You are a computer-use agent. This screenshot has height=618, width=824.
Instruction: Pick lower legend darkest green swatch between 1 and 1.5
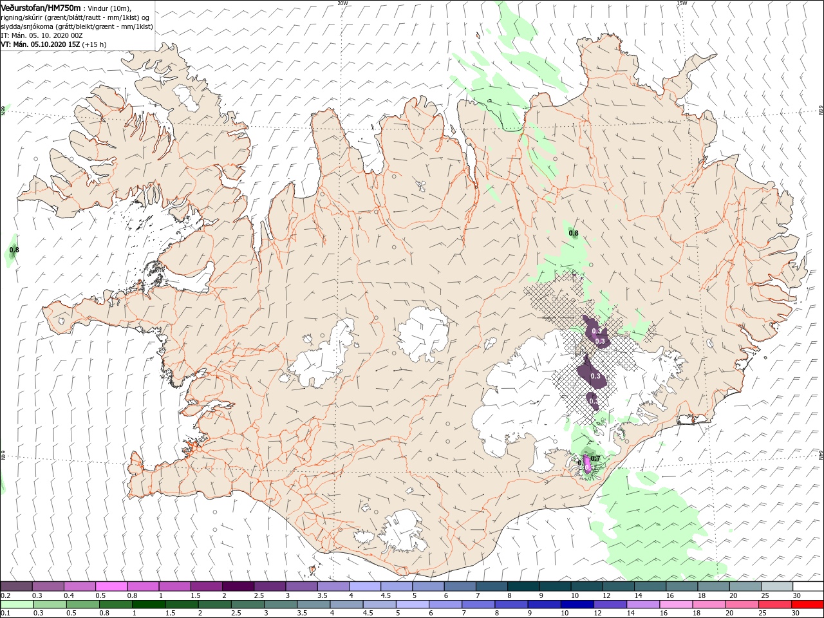[148, 604]
